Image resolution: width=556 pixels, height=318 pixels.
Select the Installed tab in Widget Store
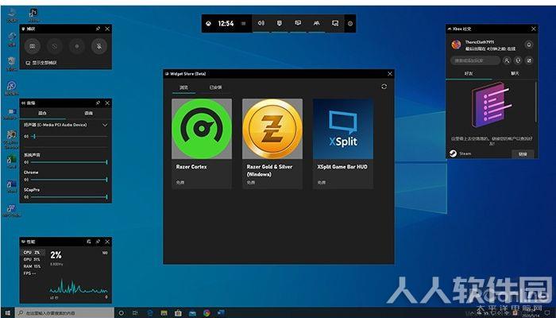point(215,87)
